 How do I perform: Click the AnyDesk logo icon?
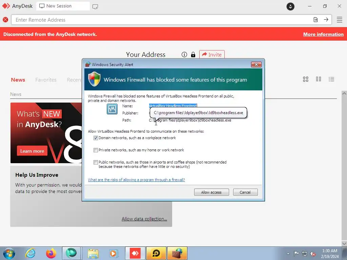(x=6, y=6)
